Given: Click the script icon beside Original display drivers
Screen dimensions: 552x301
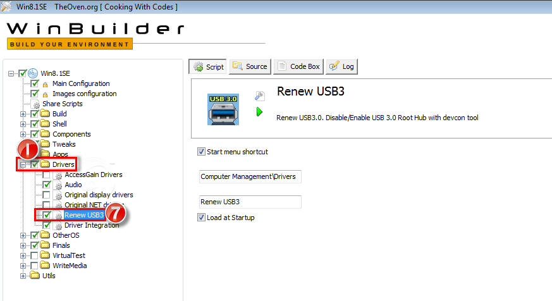Looking at the screenshot, I should click(58, 195).
